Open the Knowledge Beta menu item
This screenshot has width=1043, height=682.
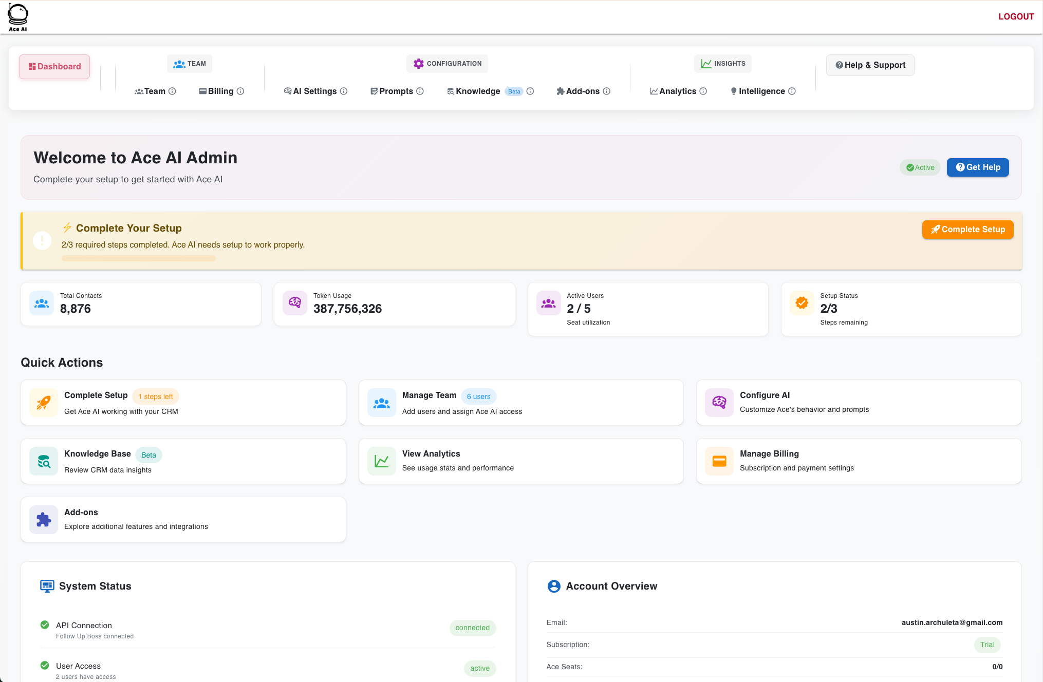(x=478, y=91)
